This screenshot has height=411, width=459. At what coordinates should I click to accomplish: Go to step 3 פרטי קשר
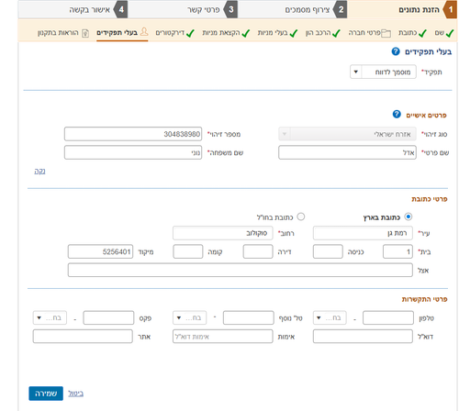pyautogui.click(x=183, y=10)
